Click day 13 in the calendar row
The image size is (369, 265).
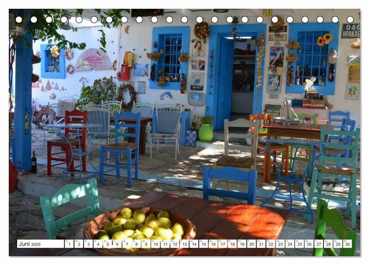pyautogui.click(x=184, y=244)
